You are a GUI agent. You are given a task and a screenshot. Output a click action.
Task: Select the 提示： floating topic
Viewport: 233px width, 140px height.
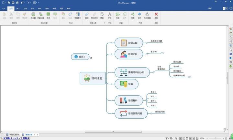pos(80,57)
